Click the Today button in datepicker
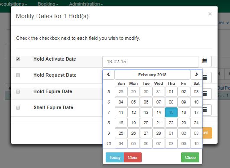230x168 pixels. click(115, 157)
